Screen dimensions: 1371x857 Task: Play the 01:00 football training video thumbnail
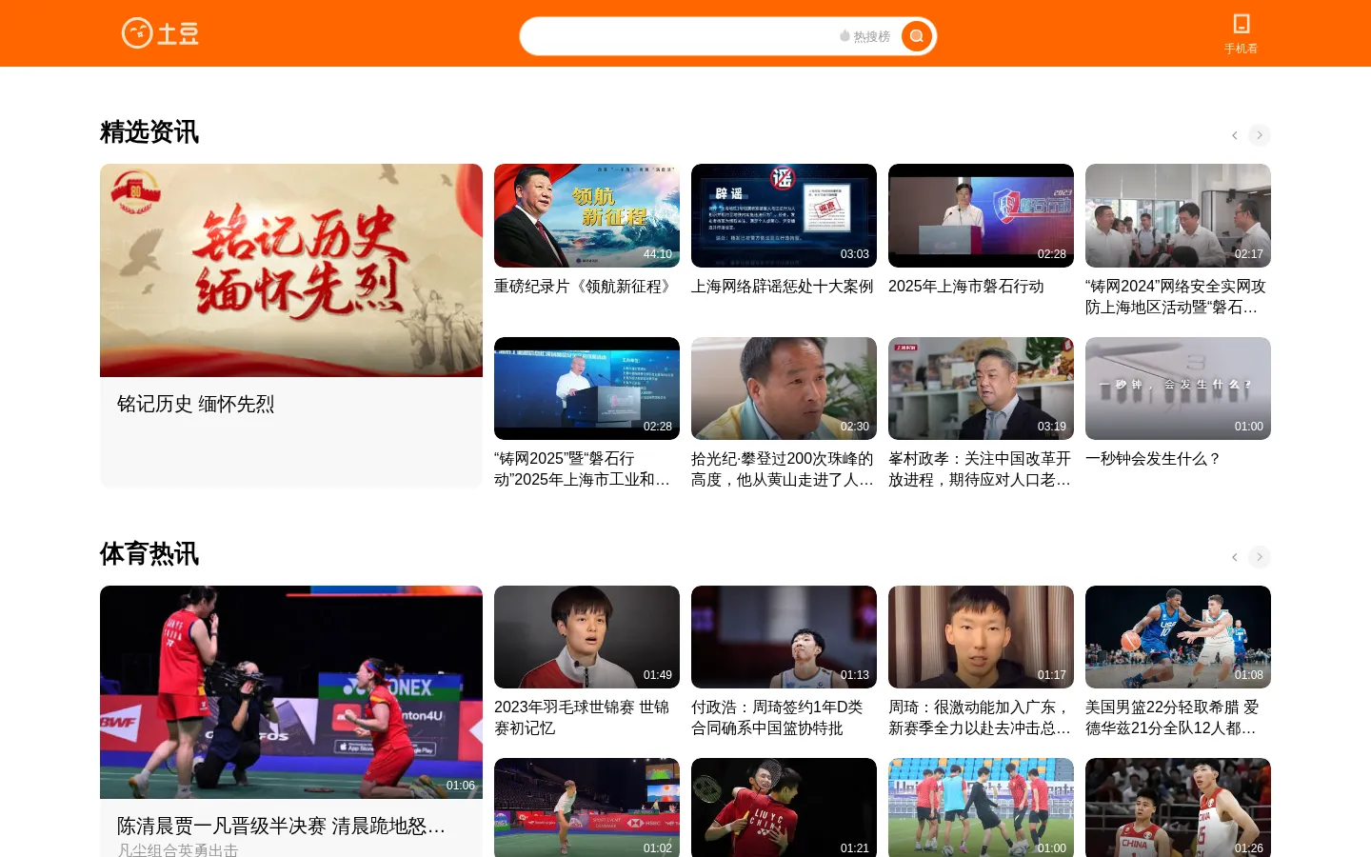pos(981,807)
